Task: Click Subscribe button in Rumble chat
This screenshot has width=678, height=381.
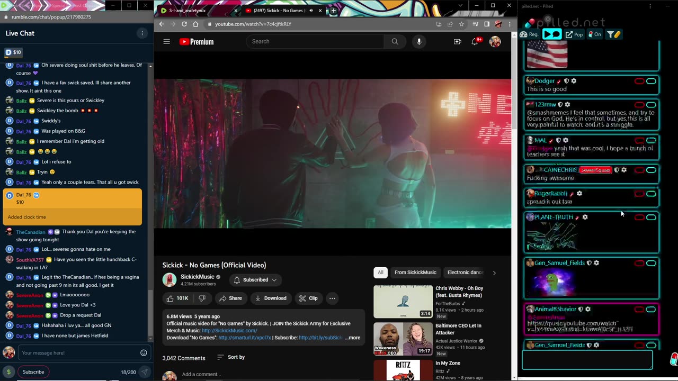Action: tap(33, 372)
